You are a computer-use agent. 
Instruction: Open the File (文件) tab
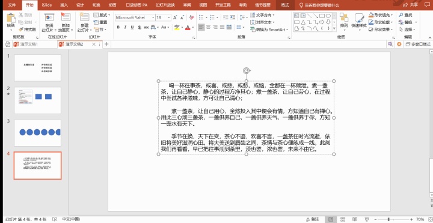pos(12,5)
